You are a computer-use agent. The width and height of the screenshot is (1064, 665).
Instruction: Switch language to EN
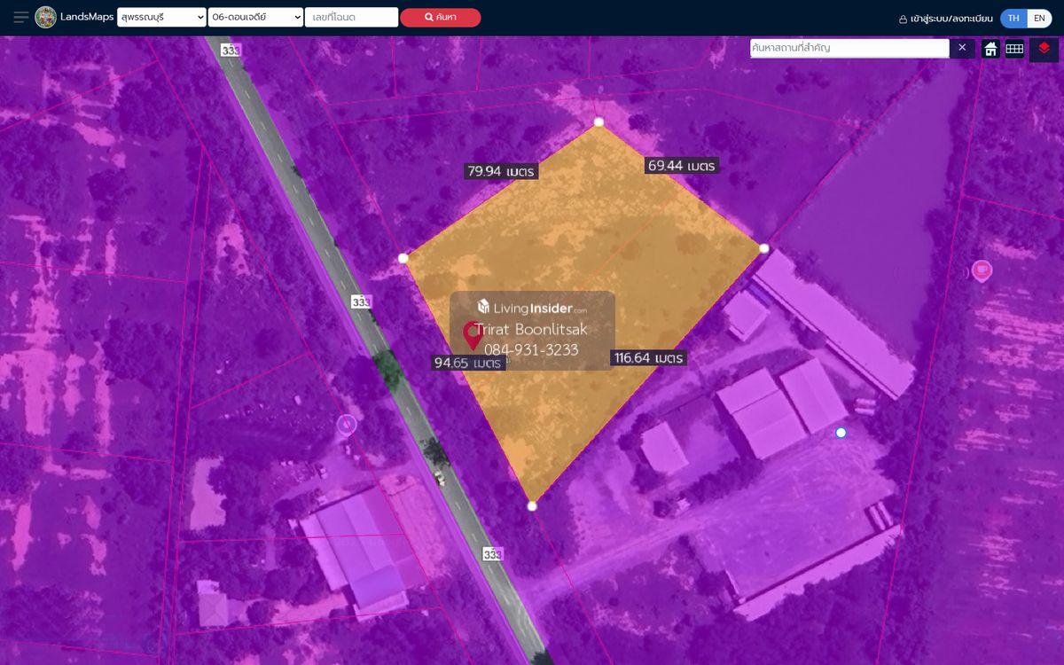tap(1039, 18)
